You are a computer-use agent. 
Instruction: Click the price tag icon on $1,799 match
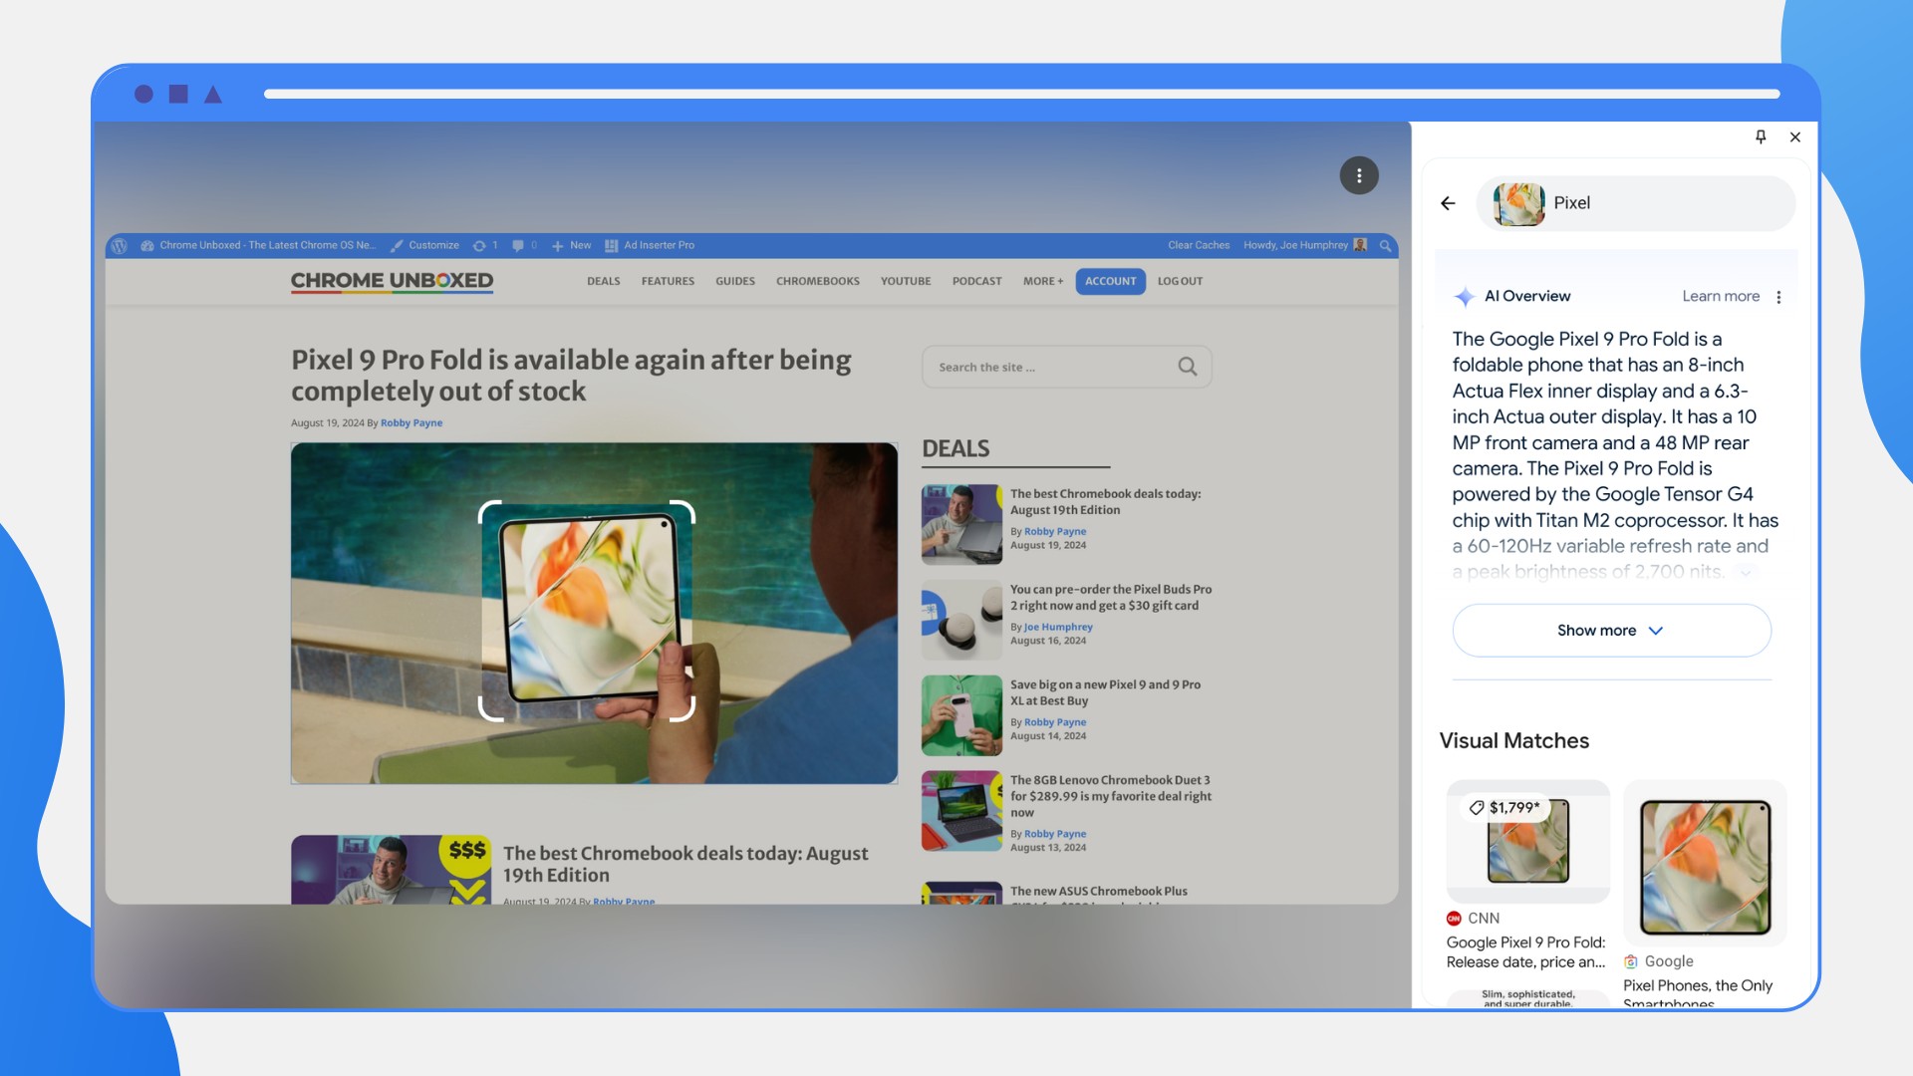1477,808
